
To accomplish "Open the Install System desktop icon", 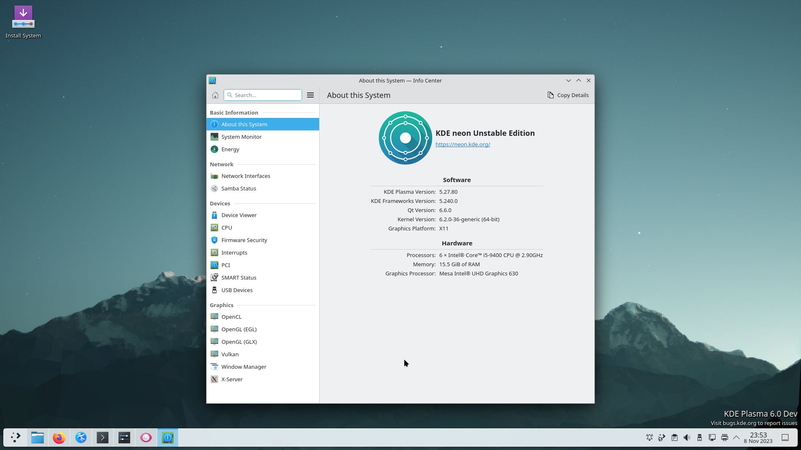I will point(23,22).
